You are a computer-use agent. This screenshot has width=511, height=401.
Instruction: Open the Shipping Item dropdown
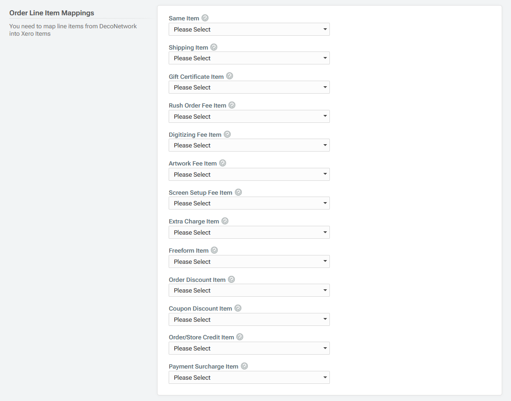coord(249,58)
